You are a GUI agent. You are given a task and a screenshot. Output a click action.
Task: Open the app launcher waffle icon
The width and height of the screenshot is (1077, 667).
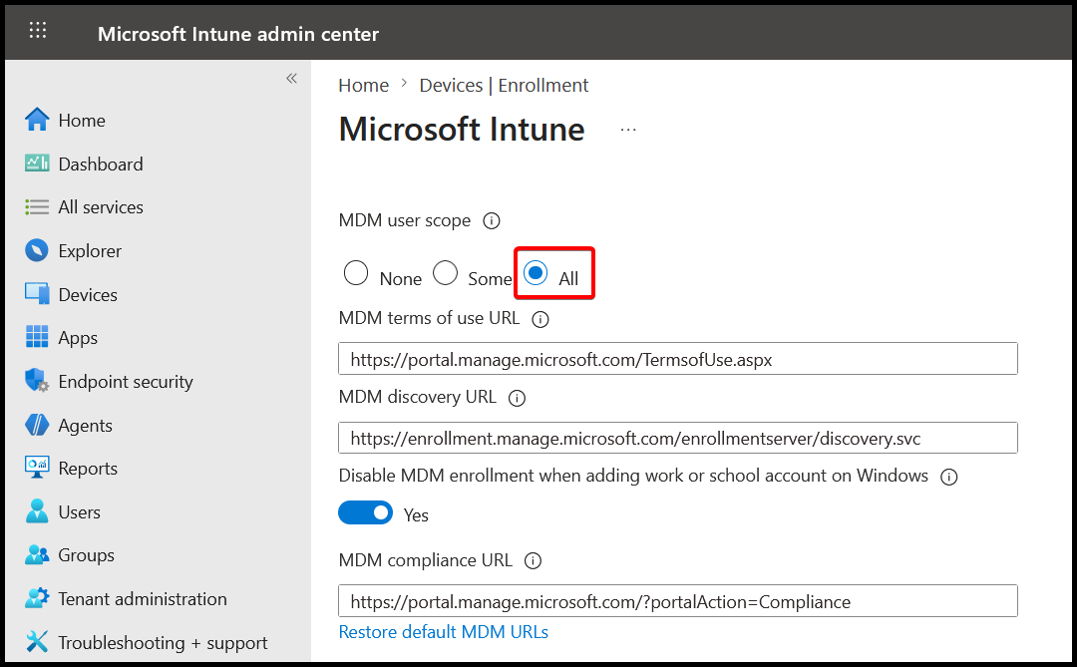38,30
